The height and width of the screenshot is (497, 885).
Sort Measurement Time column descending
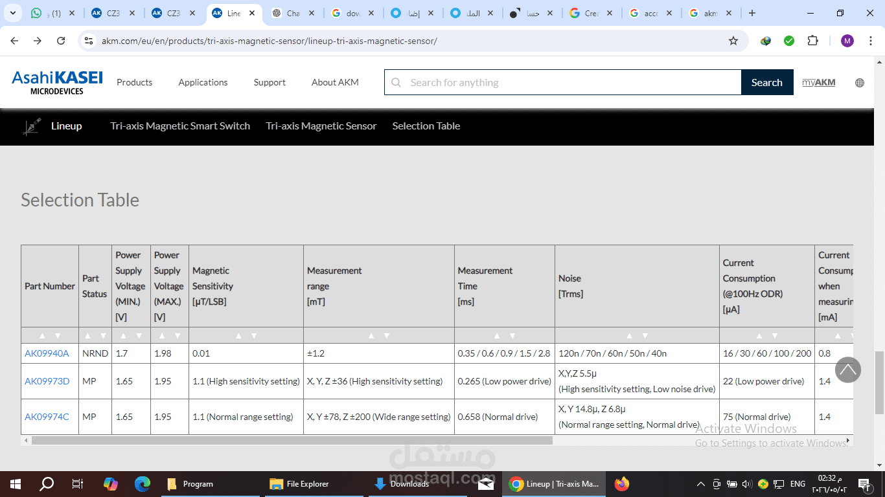pos(512,336)
